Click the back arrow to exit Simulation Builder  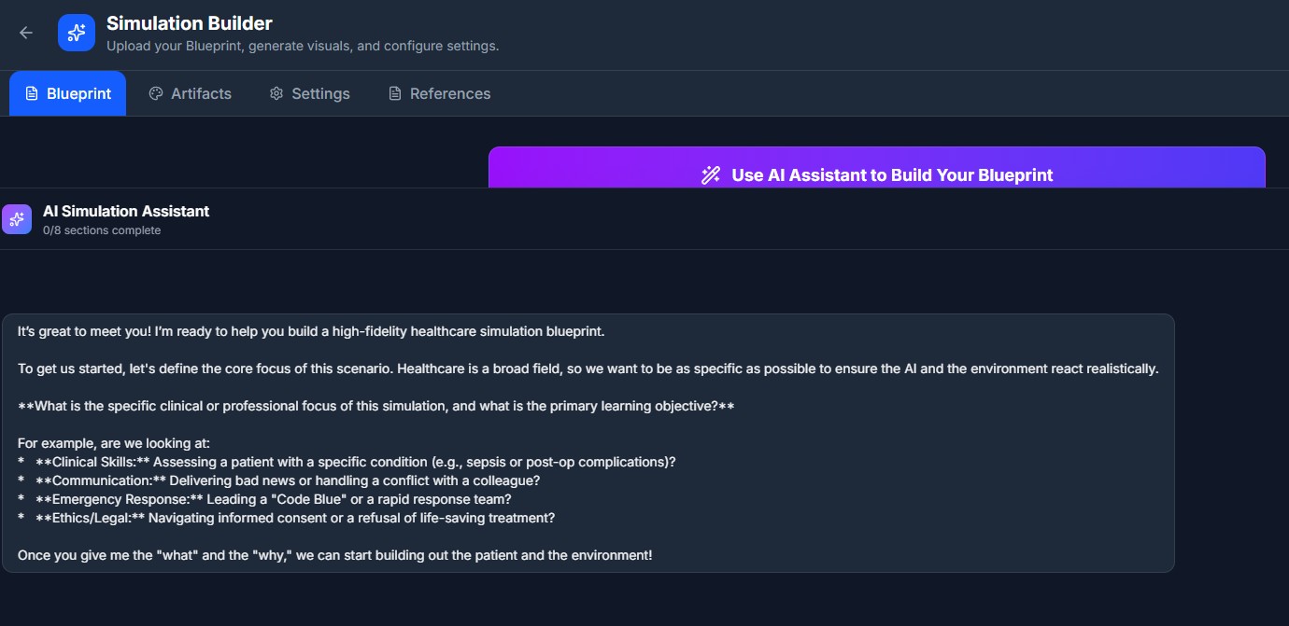(24, 32)
